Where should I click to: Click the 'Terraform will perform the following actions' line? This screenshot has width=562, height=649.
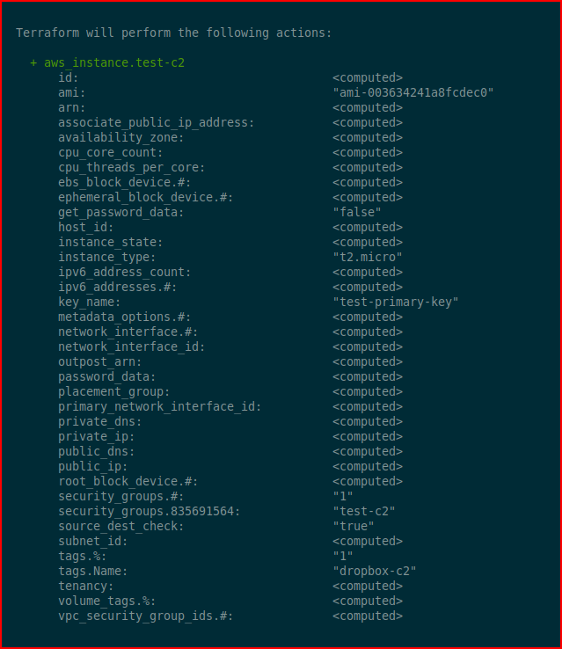click(174, 33)
